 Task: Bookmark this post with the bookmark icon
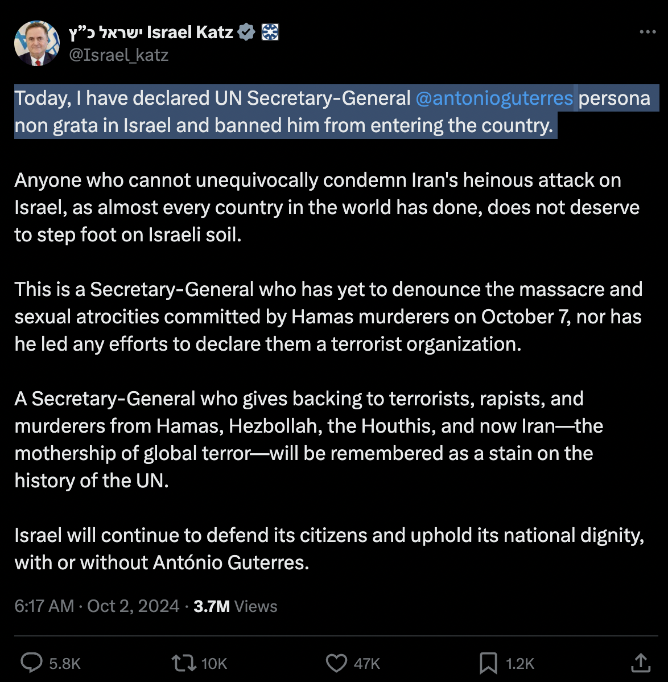488,663
